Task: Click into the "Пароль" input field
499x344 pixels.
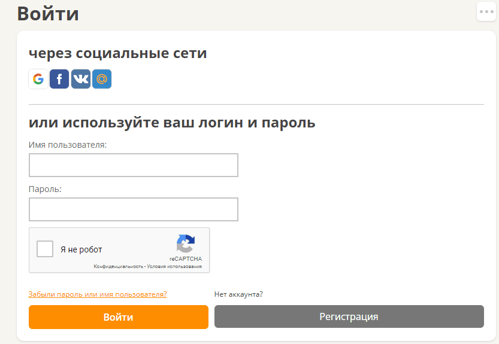Action: tap(133, 209)
